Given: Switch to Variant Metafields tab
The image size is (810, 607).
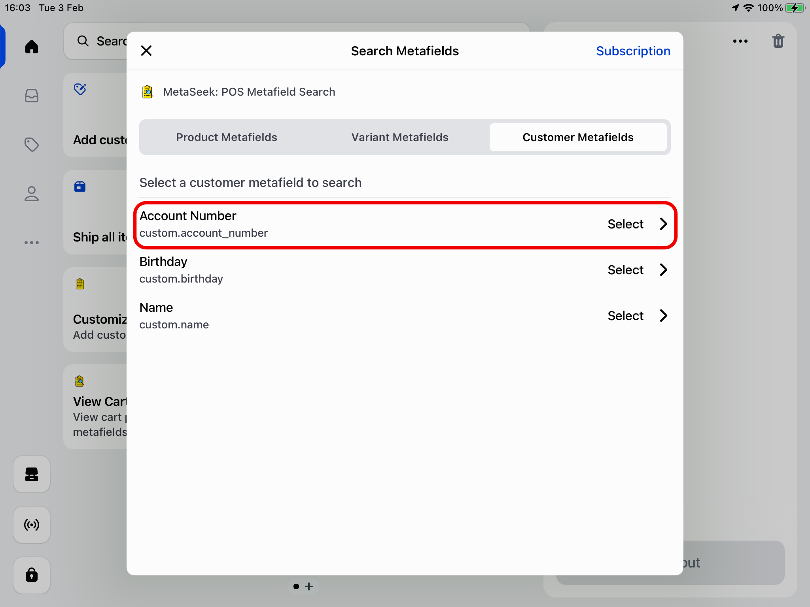Looking at the screenshot, I should point(400,137).
